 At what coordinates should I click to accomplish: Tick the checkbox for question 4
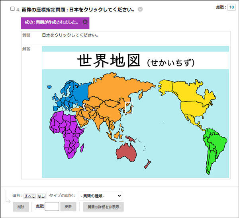pyautogui.click(x=12, y=9)
